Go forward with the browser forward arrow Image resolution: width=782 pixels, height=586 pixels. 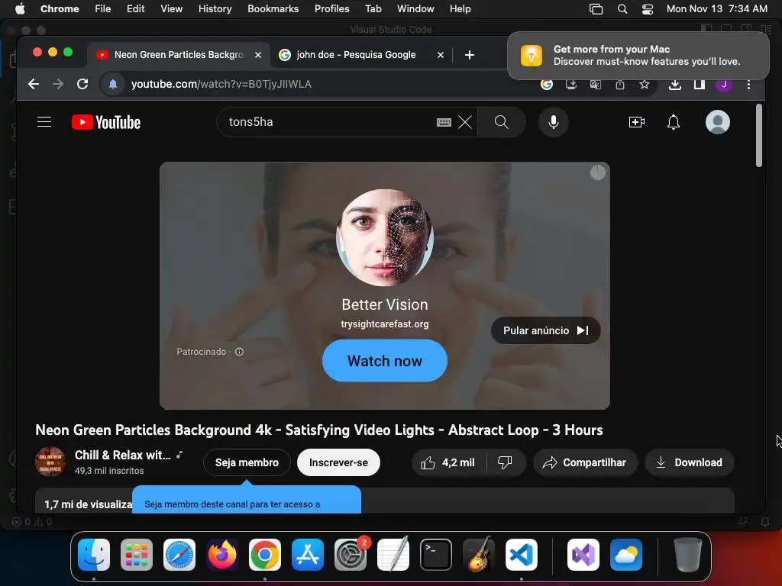point(58,84)
